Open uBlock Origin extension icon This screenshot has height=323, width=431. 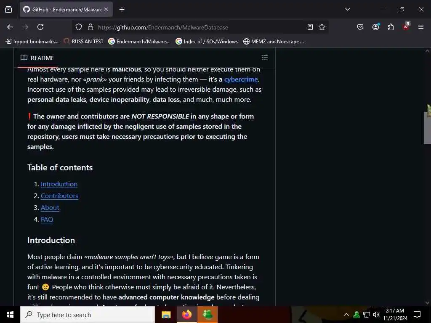point(406,26)
